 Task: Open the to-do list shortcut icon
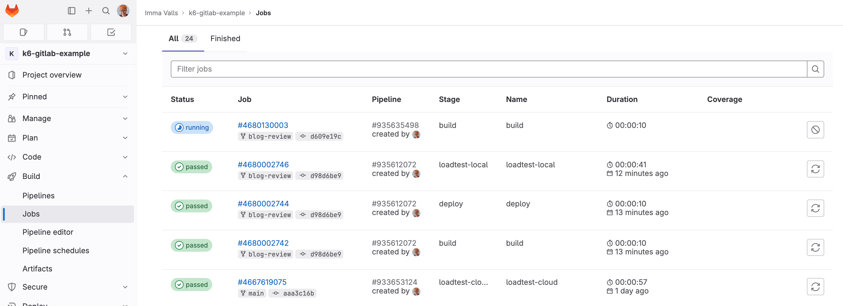point(111,32)
